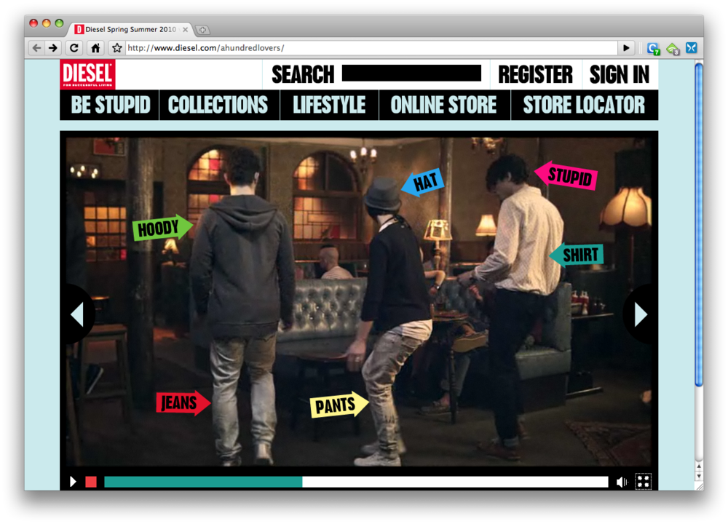Go to the browser home page icon
728x524 pixels.
pyautogui.click(x=95, y=48)
